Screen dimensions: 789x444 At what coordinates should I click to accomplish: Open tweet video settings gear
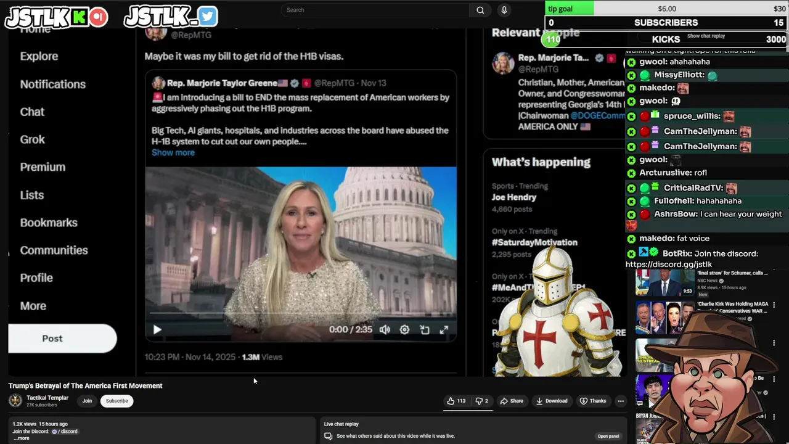(404, 330)
